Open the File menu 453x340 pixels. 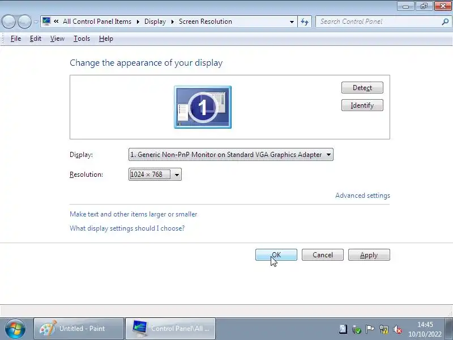click(x=16, y=39)
